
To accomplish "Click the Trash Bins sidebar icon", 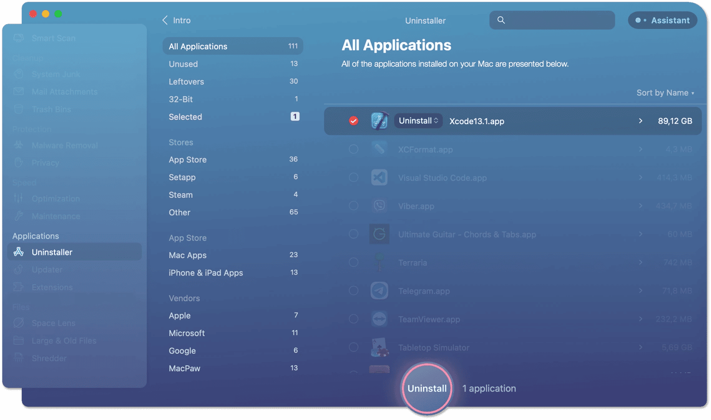I will click(x=19, y=109).
